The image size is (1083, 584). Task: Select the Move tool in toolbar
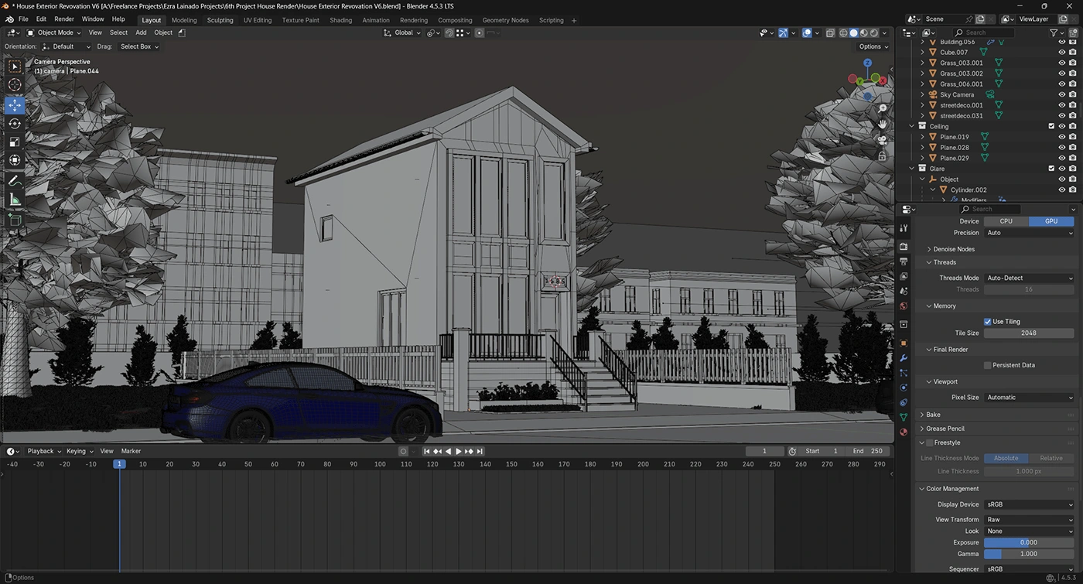[15, 105]
